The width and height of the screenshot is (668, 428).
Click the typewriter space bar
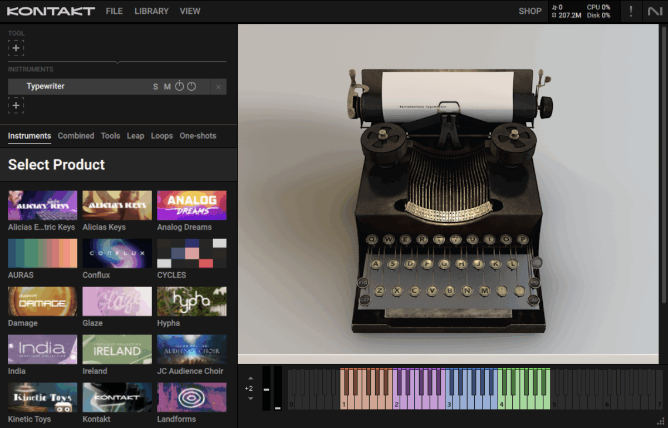448,312
